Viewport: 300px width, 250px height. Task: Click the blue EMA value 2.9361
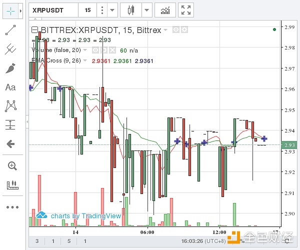click(144, 61)
